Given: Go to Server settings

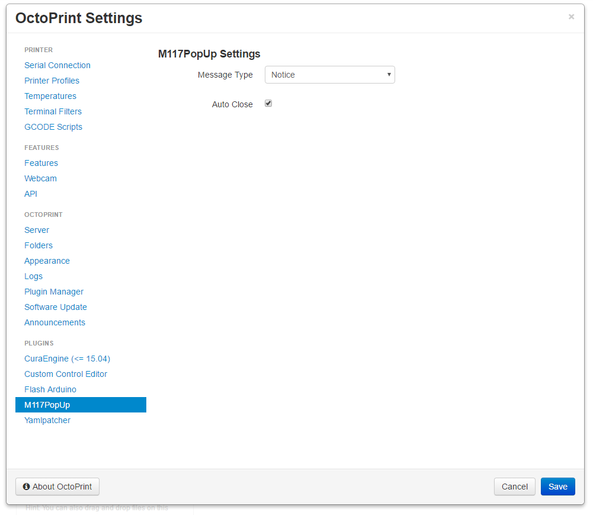Looking at the screenshot, I should 37,230.
